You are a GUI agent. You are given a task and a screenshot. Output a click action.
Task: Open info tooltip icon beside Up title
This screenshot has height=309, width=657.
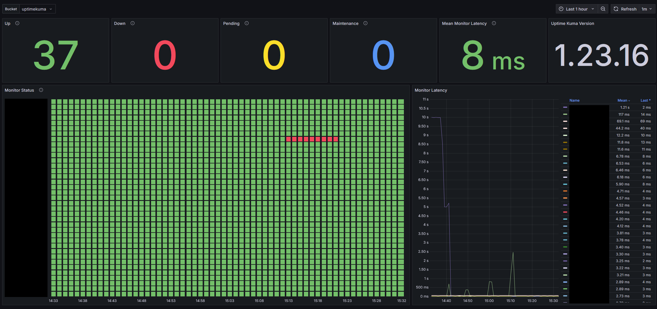[x=17, y=23]
